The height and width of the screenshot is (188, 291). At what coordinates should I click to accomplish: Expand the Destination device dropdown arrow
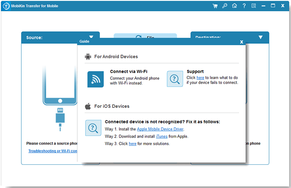pos(261,37)
